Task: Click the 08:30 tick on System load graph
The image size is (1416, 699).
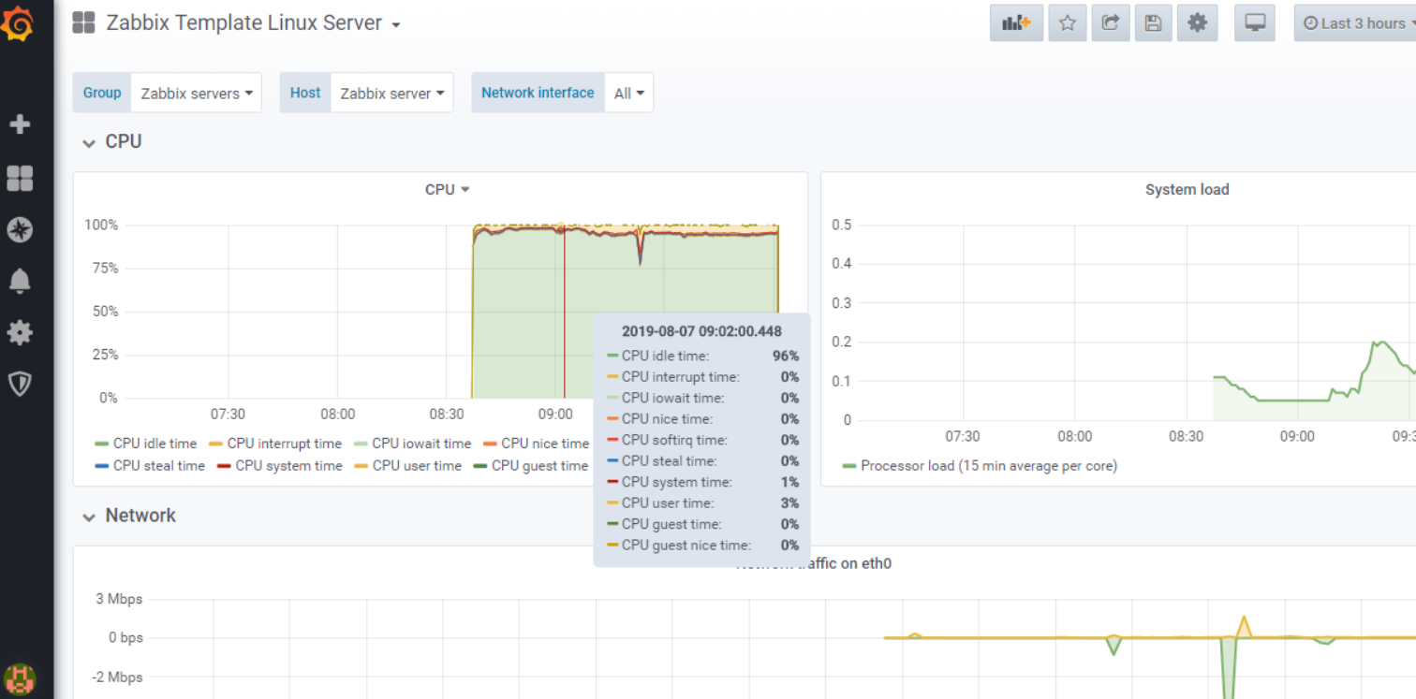Action: pos(1186,436)
